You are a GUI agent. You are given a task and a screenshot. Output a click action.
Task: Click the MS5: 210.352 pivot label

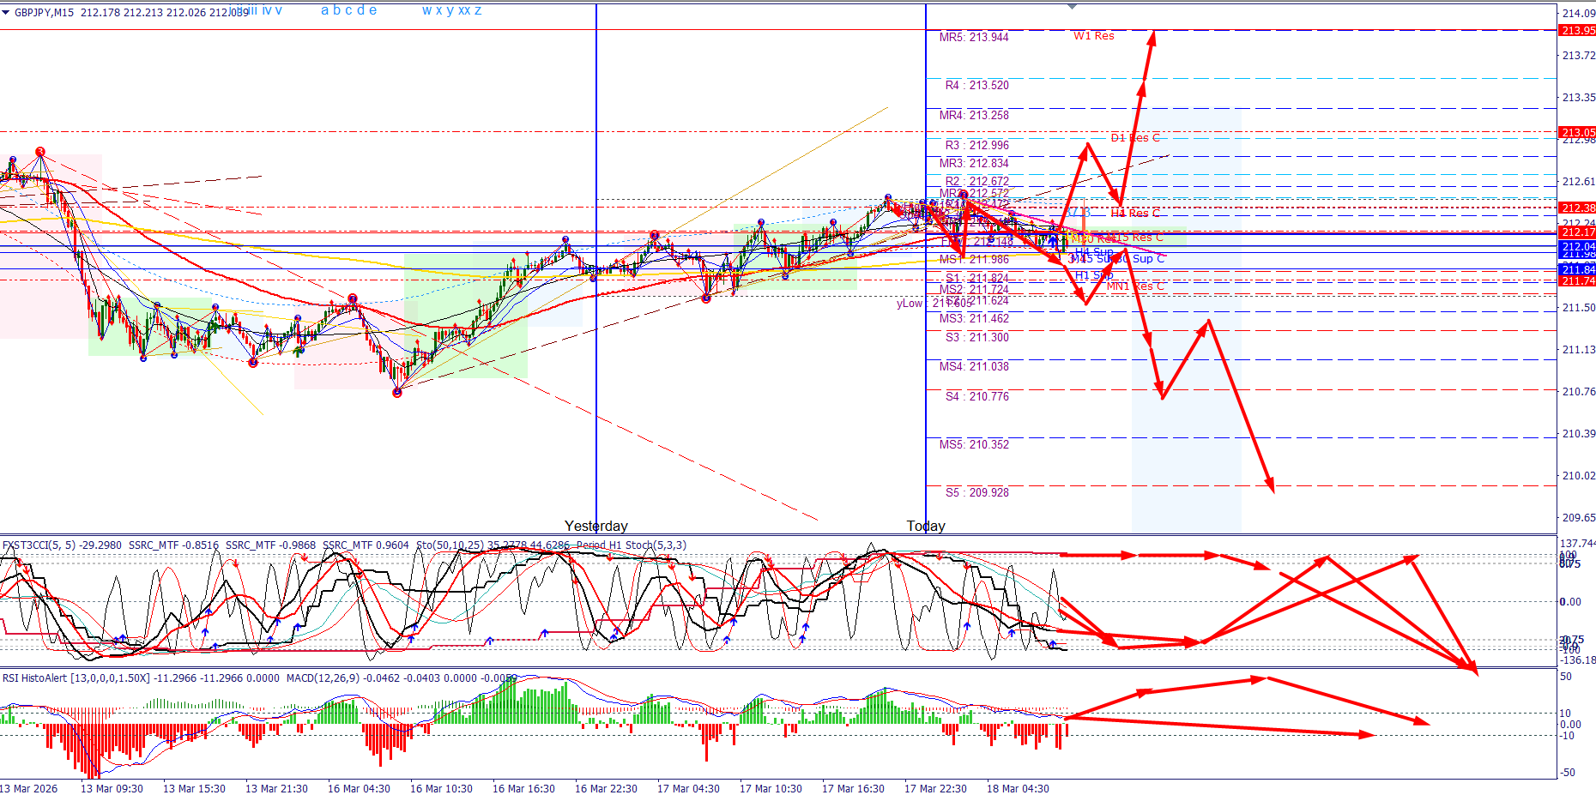pos(974,444)
